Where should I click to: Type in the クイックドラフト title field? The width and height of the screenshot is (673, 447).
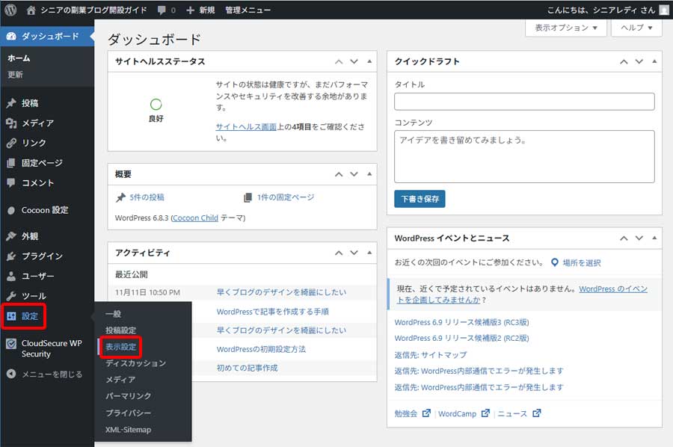click(x=523, y=102)
